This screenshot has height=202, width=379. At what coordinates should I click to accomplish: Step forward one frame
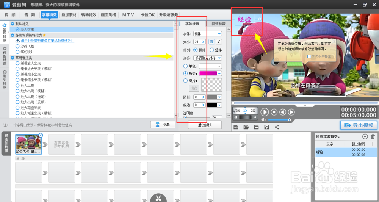click(x=291, y=112)
